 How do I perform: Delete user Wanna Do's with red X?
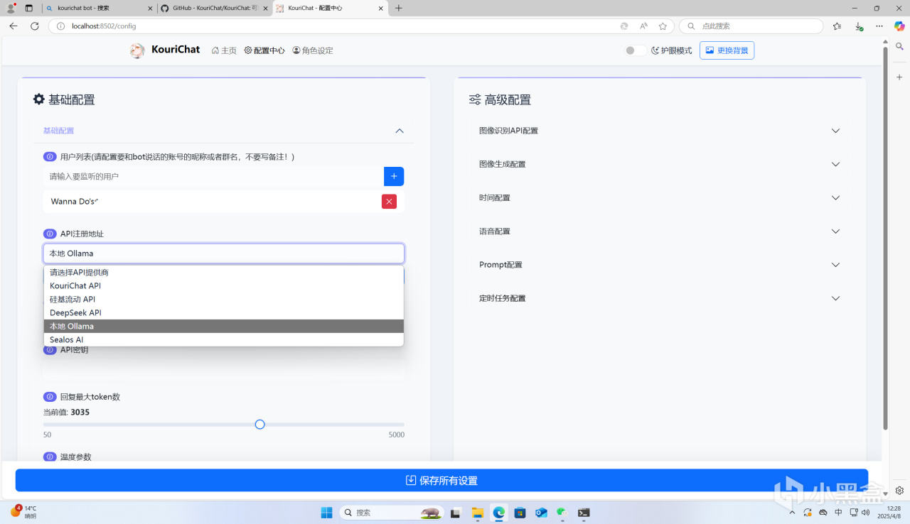(x=389, y=202)
